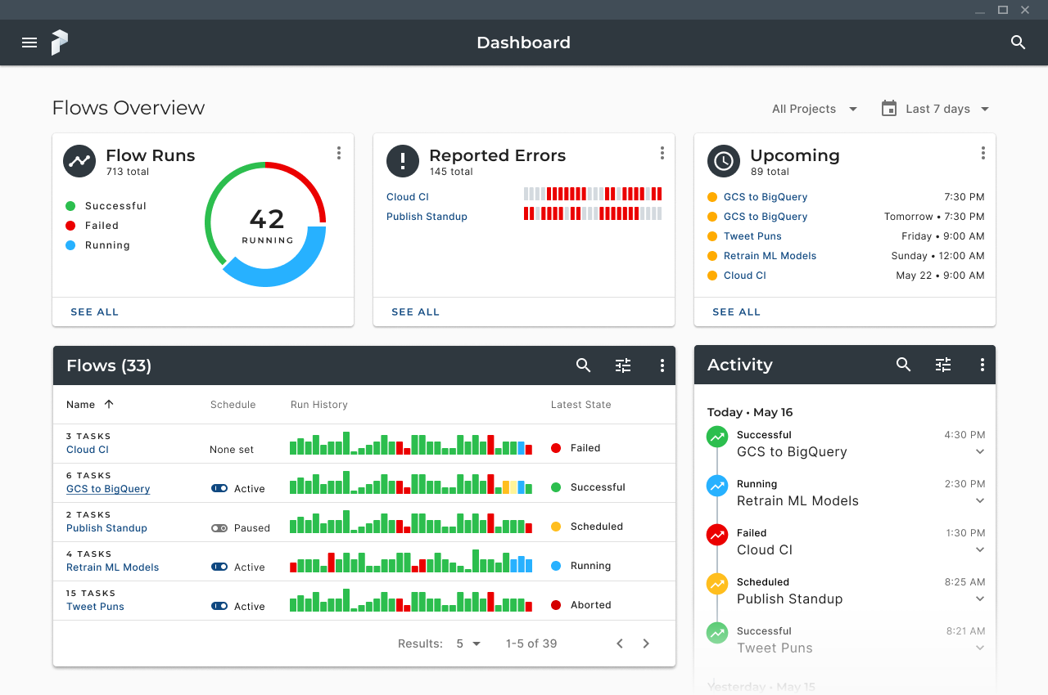Enable the paused Publish Standup schedule
Image resolution: width=1048 pixels, height=695 pixels.
219,528
